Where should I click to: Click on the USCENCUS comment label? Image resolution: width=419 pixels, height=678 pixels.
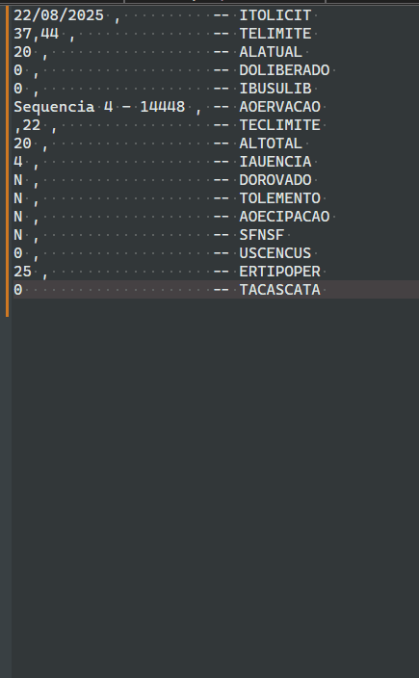click(x=275, y=253)
